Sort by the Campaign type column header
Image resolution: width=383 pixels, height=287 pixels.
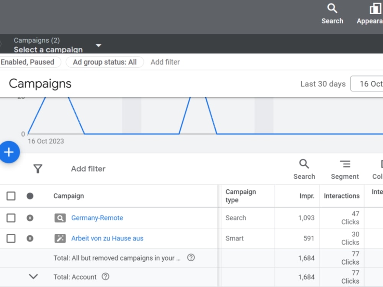coord(241,196)
